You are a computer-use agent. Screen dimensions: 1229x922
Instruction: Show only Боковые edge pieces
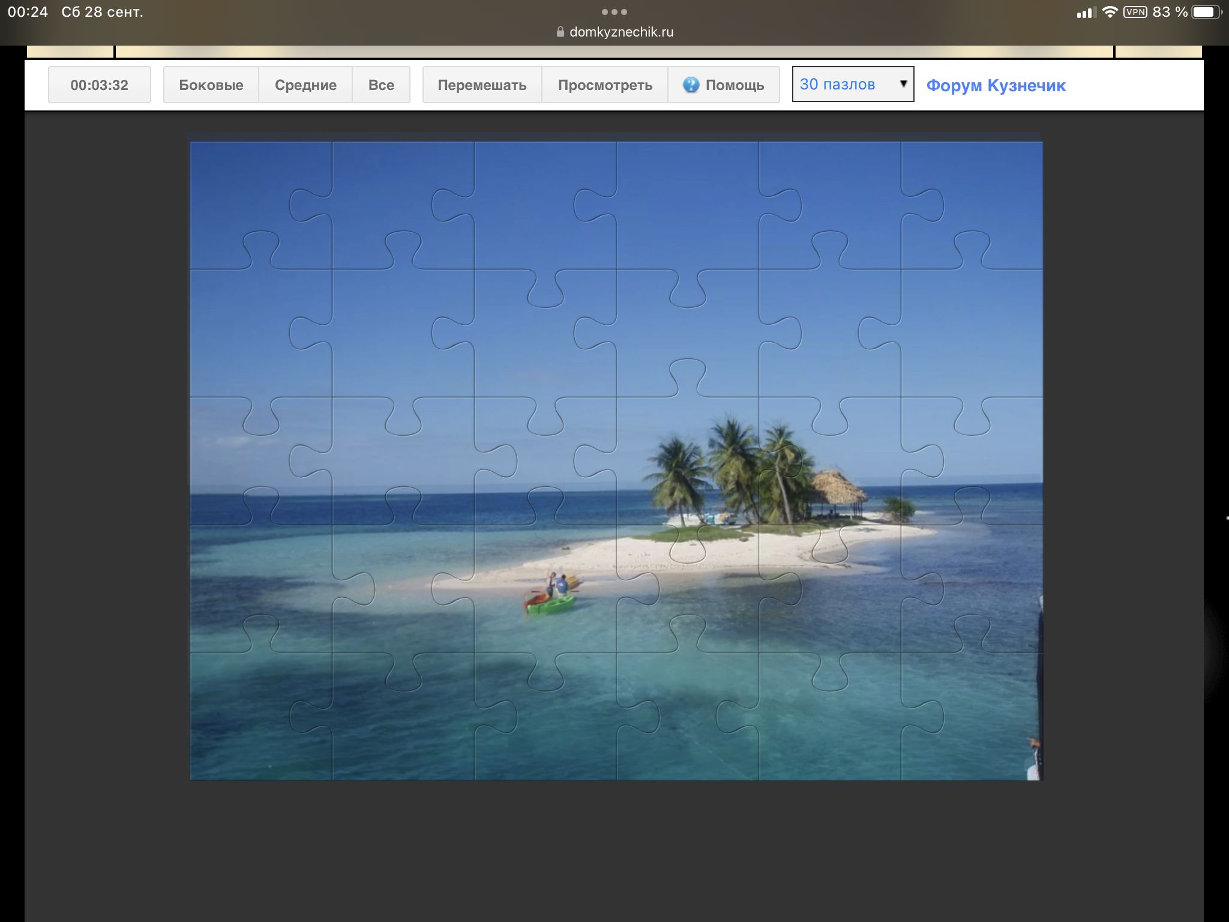pyautogui.click(x=211, y=85)
